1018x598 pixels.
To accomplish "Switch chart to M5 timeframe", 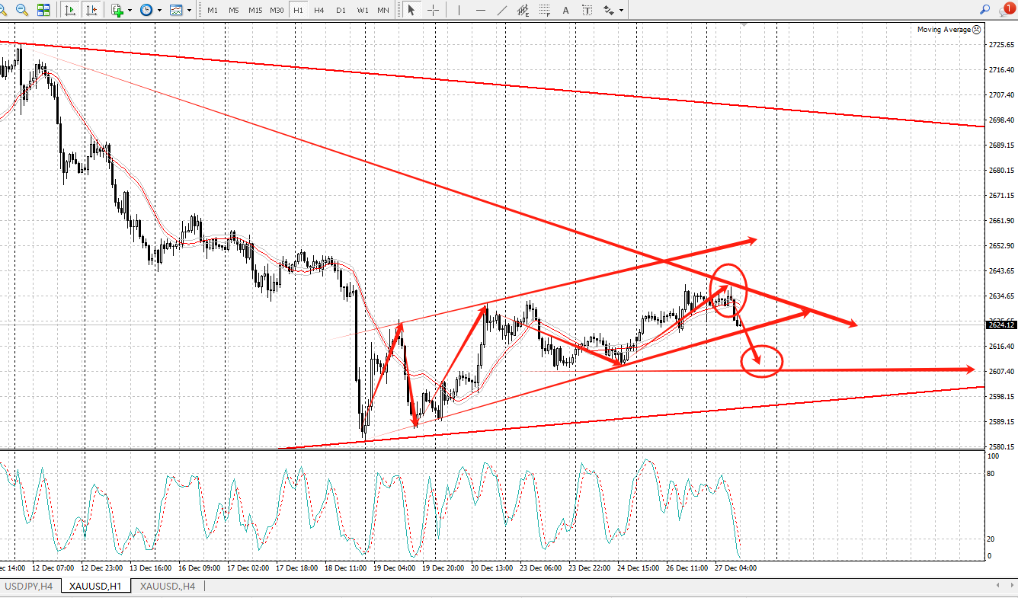I will tap(233, 11).
